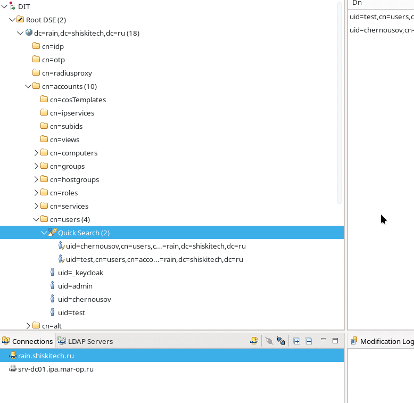This screenshot has width=414, height=403.
Task: Click the search result icon for uid=test
Action: [x=61, y=259]
